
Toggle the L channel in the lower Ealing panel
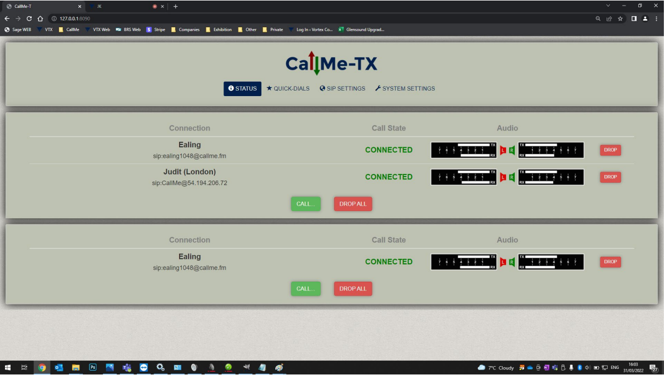pyautogui.click(x=503, y=262)
